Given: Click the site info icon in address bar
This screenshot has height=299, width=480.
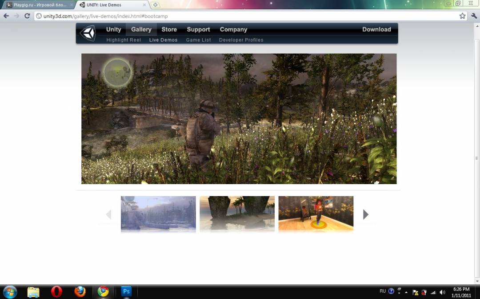Looking at the screenshot, I should point(39,16).
